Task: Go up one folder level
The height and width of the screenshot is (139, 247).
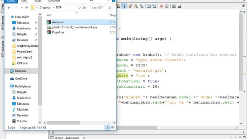Action: tap(27, 8)
